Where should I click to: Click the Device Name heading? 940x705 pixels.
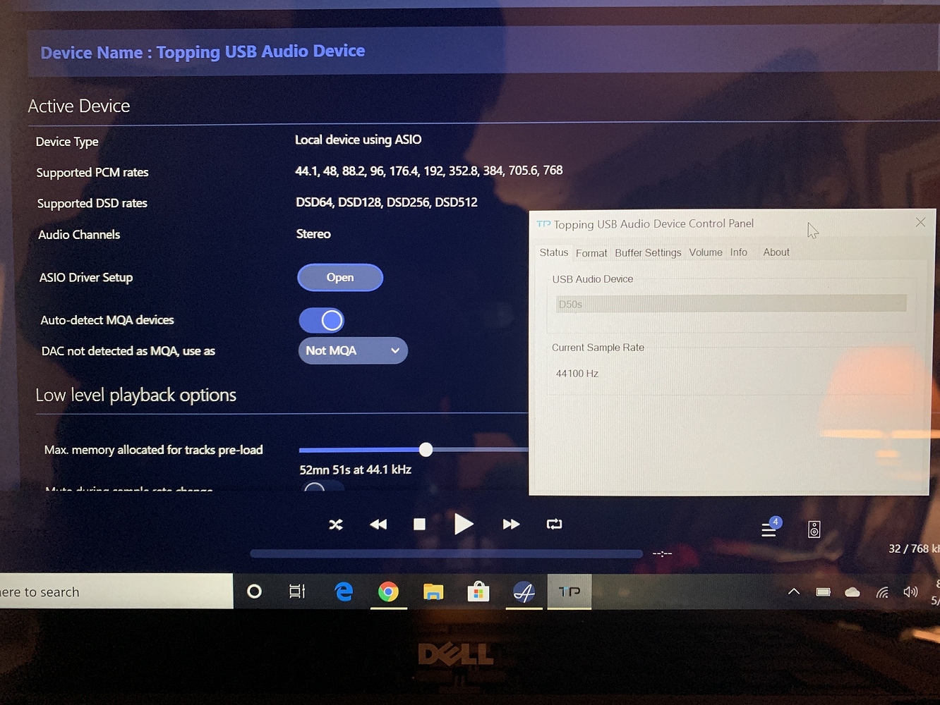pyautogui.click(x=203, y=52)
